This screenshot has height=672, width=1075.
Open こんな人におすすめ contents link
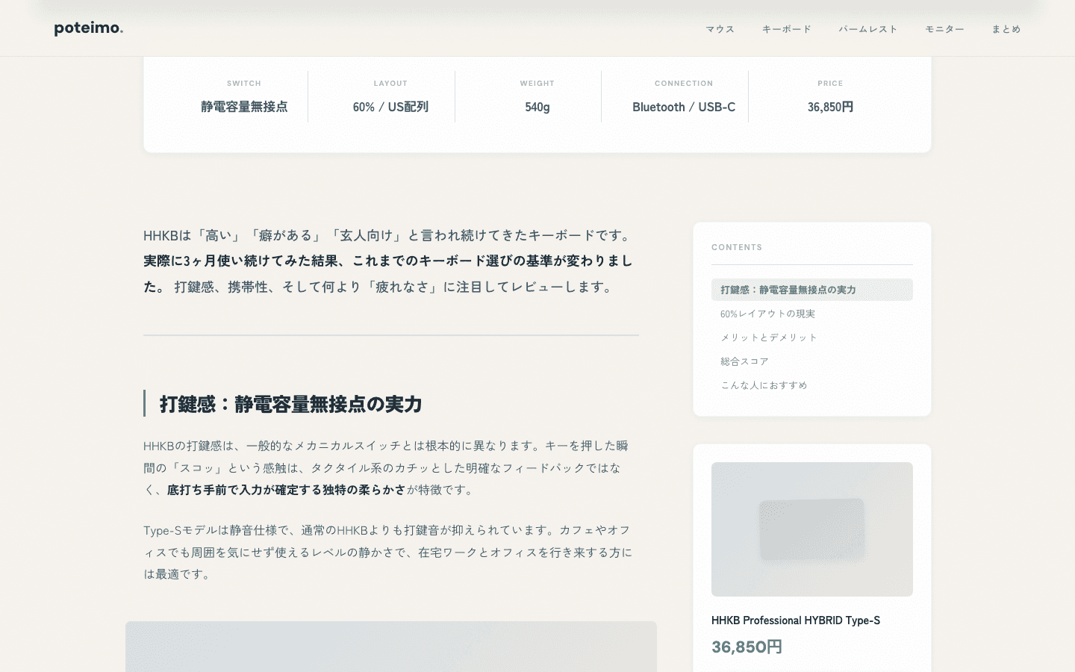pos(812,385)
